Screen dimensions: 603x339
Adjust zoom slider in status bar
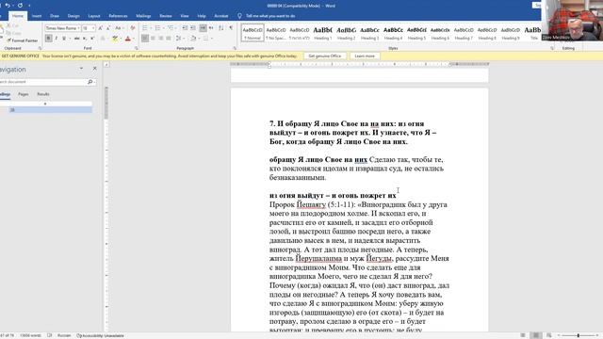[578, 335]
